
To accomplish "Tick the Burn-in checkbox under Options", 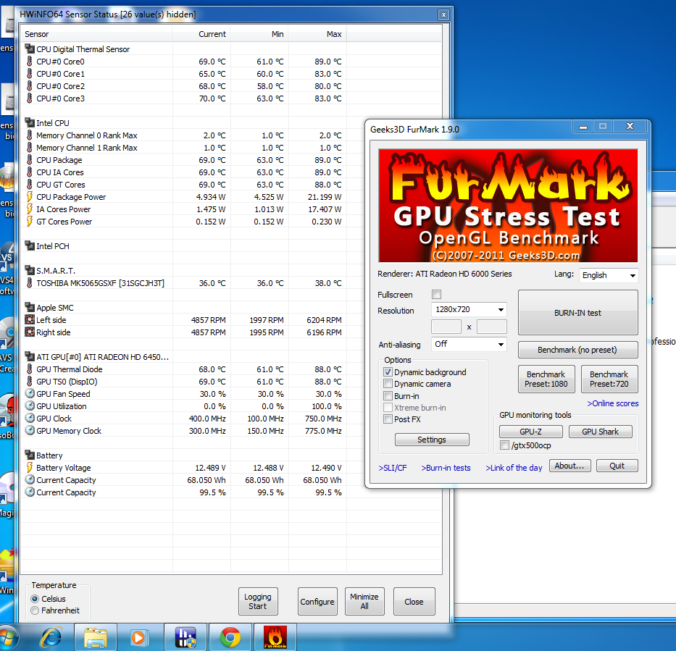I will point(388,396).
